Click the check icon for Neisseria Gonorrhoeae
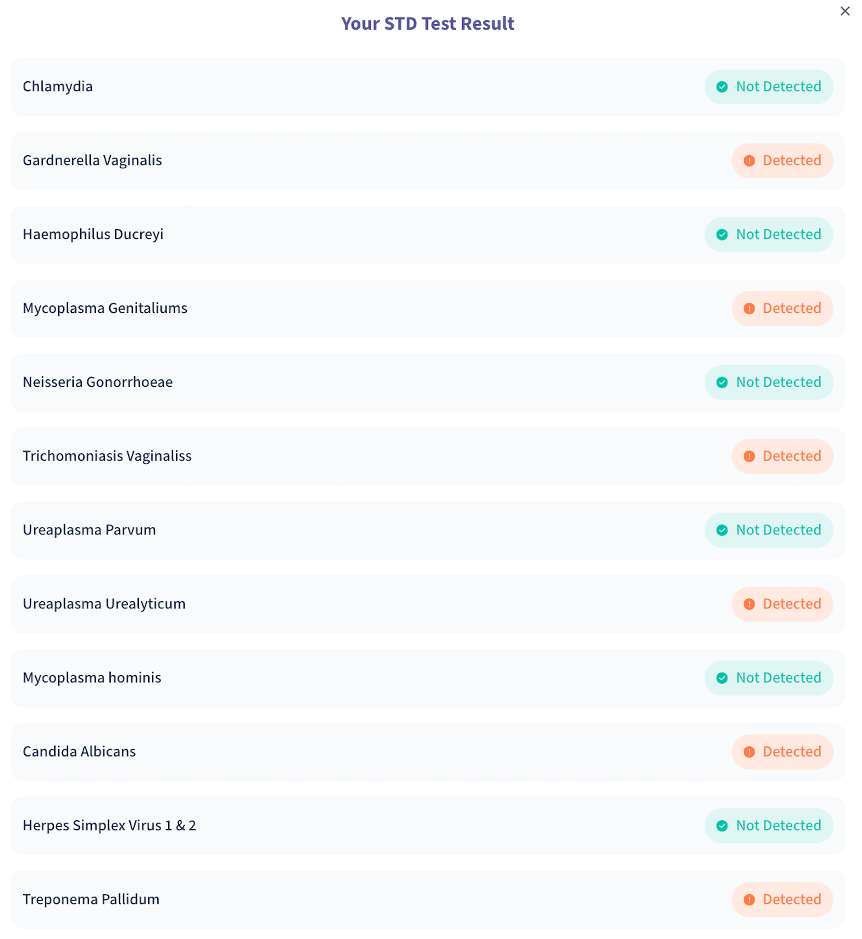The height and width of the screenshot is (939, 862). point(722,382)
